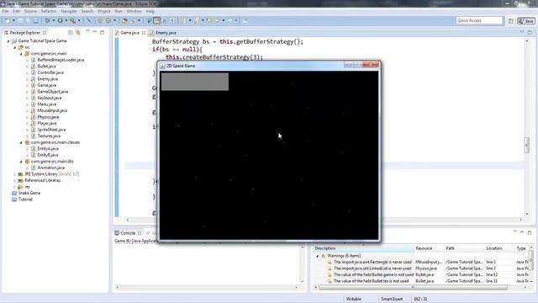The width and height of the screenshot is (538, 303).
Task: Click the External Tools run icon
Action: coord(73,21)
